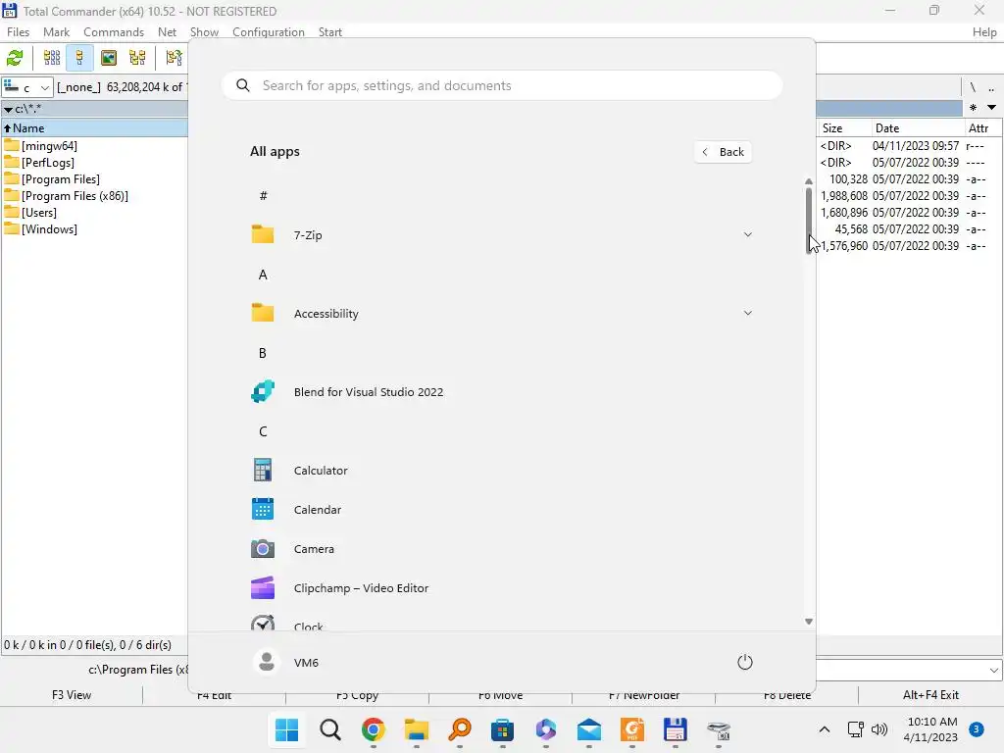1004x753 pixels.
Task: Open Microsoft Store from taskbar
Action: 503,729
